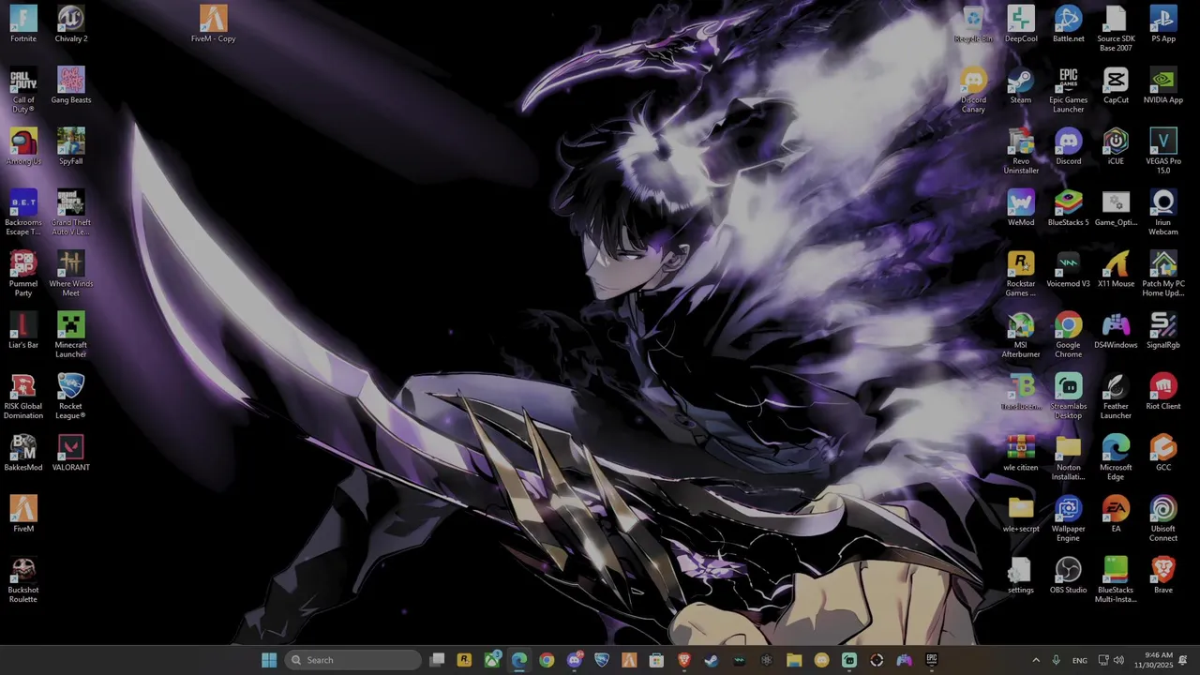Screen dimensions: 1200x675
Task: Select the Ubisoft Connect desktop icon
Action: tap(1163, 518)
